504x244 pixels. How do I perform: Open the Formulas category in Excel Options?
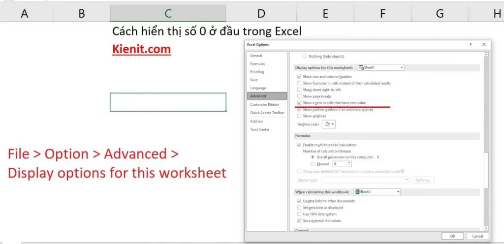point(257,64)
